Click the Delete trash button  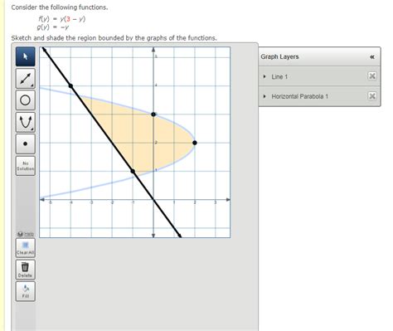(25, 270)
